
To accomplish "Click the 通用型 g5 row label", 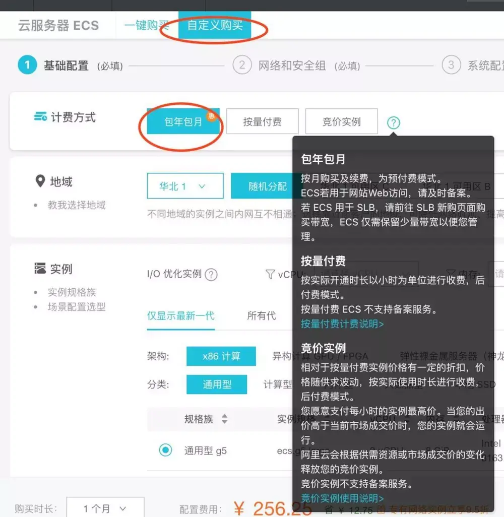I will (x=205, y=450).
